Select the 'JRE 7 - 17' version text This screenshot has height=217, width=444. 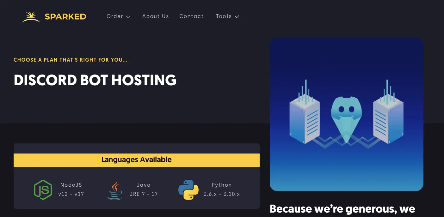pyautogui.click(x=144, y=194)
